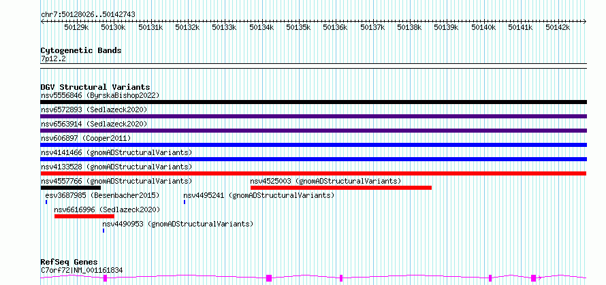Click the Cytogenetic Bands track title
Image resolution: width=606 pixels, height=285 pixels.
click(x=81, y=50)
